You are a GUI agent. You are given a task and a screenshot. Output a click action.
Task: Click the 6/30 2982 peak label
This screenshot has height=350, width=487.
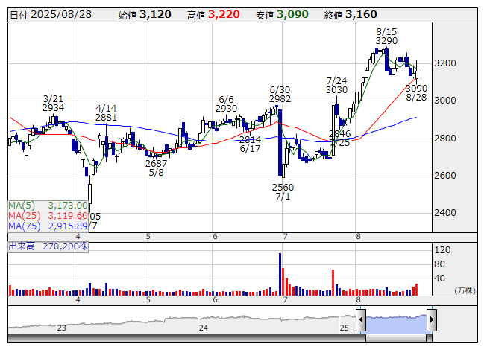tap(280, 95)
